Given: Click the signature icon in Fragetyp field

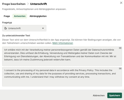Looking at the screenshot, I should (x=6, y=28).
